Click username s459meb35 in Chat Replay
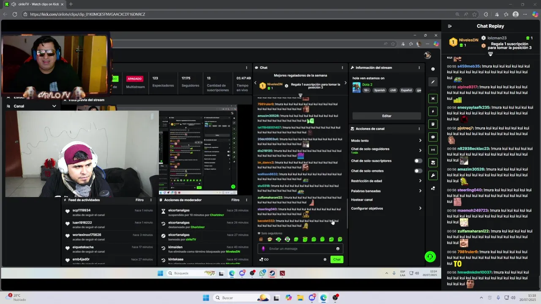541x304 pixels. [x=469, y=66]
